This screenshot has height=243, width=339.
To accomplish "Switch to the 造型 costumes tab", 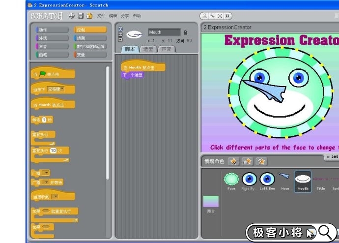I will [x=147, y=49].
